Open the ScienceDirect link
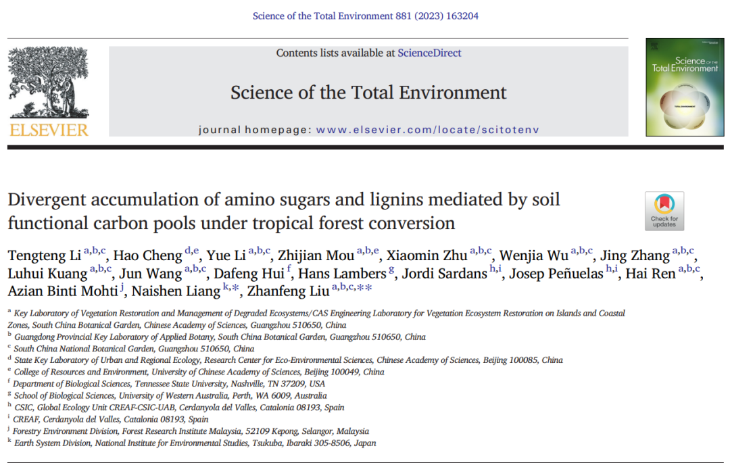Screen dimensions: 730x469 429,53
